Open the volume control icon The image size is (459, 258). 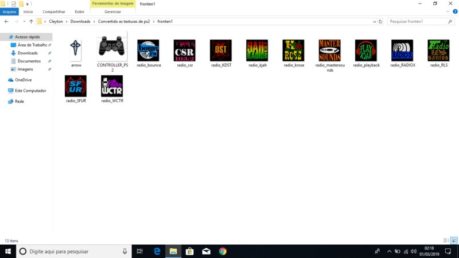pos(414,251)
